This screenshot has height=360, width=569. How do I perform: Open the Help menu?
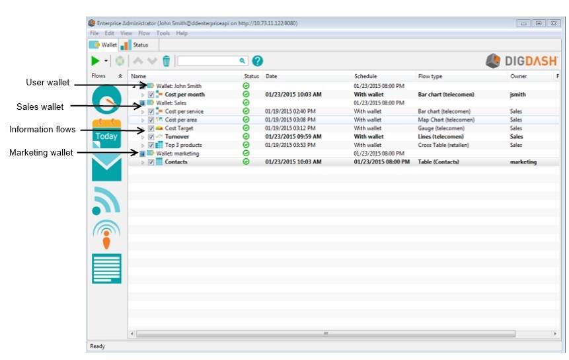(x=182, y=33)
